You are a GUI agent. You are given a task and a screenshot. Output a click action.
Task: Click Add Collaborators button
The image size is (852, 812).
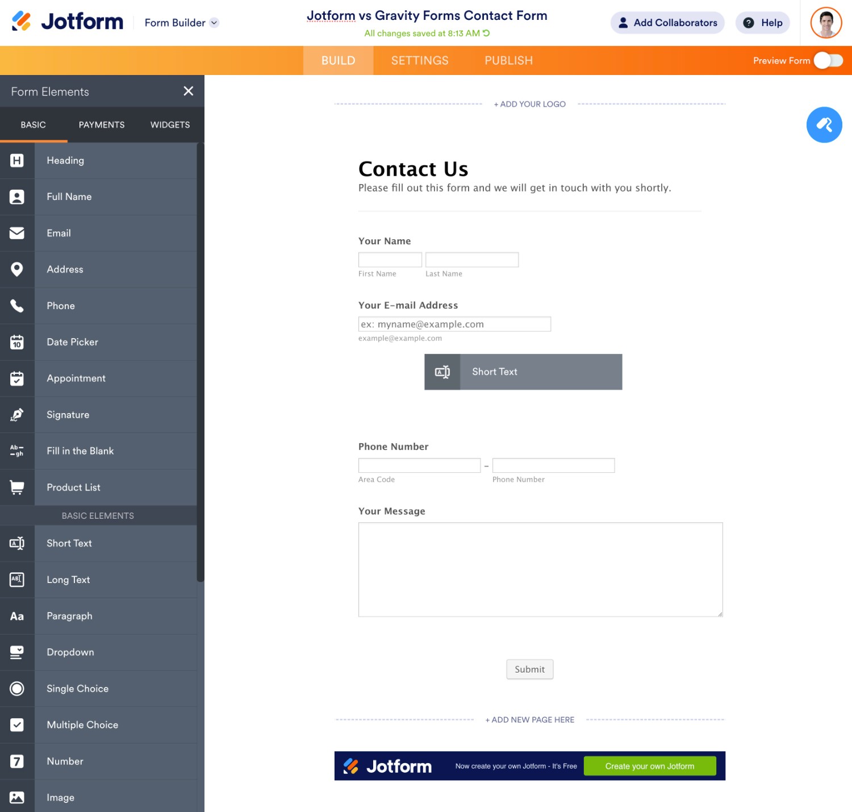tap(667, 23)
